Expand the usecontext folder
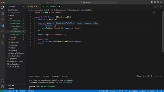164x92 pixels. click(x=16, y=24)
